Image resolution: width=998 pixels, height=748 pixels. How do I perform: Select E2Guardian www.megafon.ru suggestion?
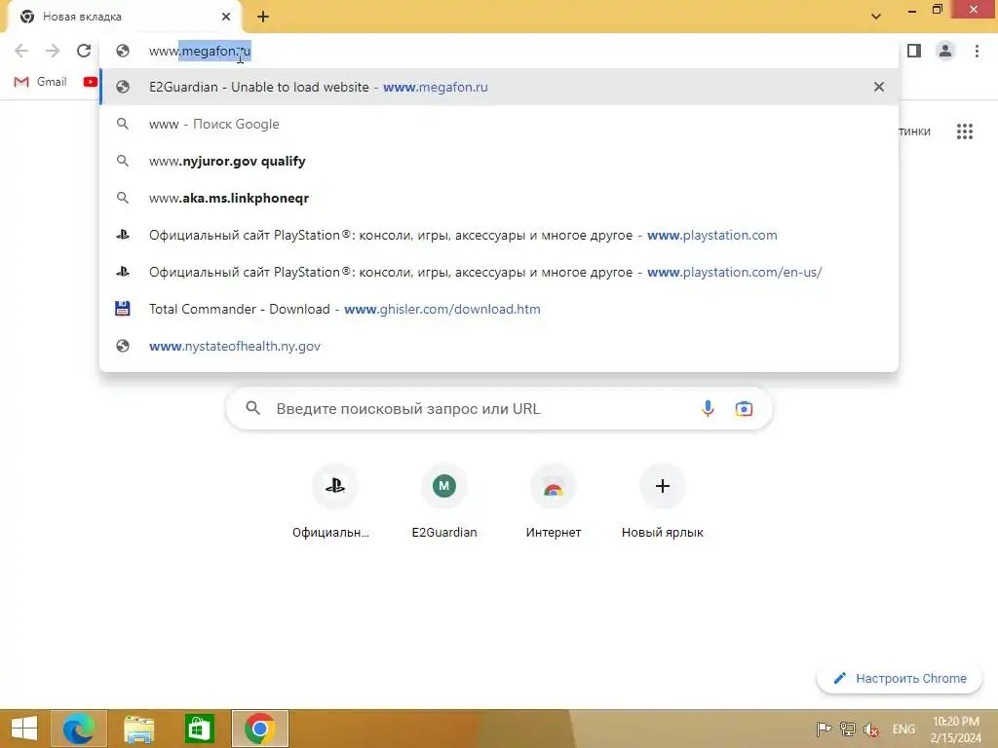tap(499, 87)
